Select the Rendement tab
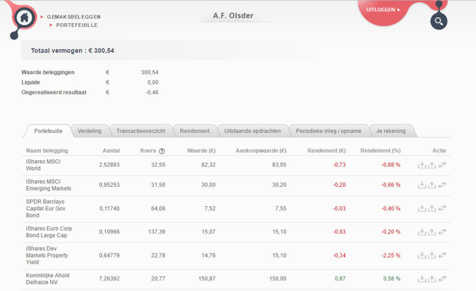This screenshot has height=291, width=476. pos(195,131)
